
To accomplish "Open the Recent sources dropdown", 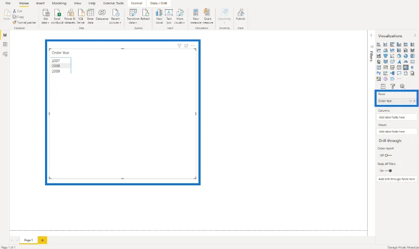I will click(x=115, y=16).
